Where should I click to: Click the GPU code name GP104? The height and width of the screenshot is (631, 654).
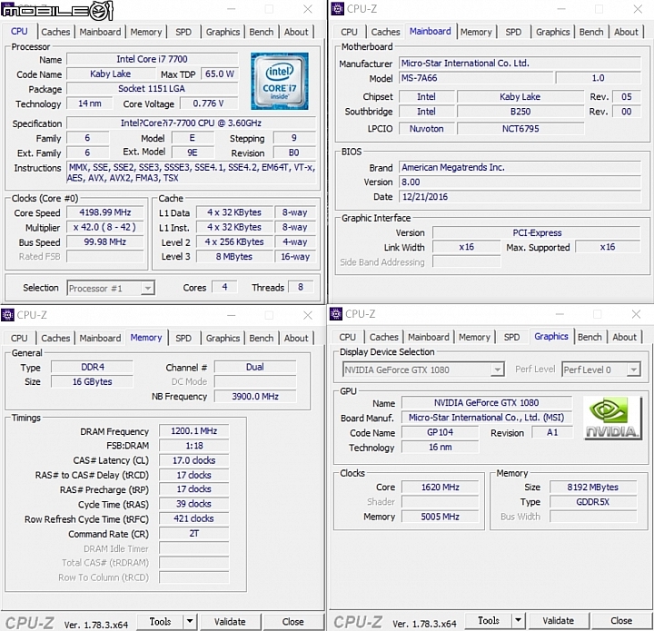tap(440, 432)
